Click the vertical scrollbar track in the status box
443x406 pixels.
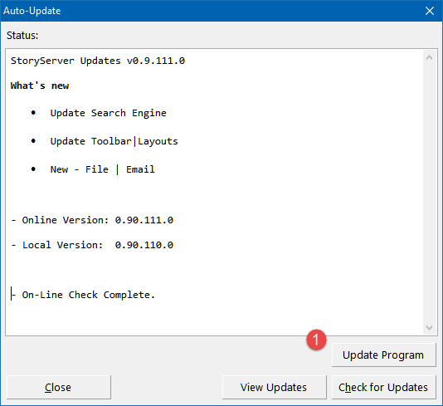(x=429, y=193)
